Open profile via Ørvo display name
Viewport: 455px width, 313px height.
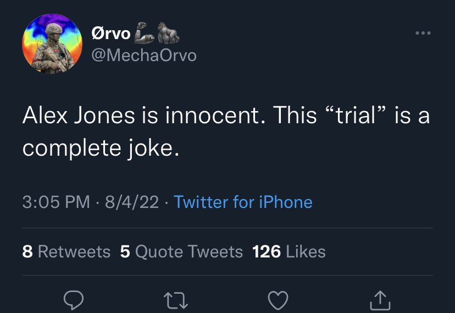[111, 34]
